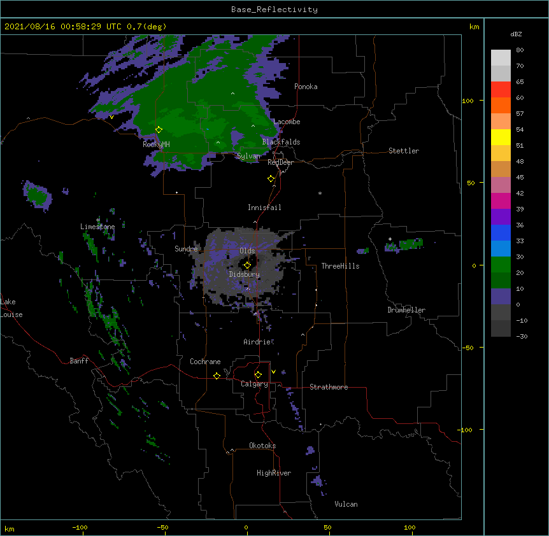Select the white caret marker left of Okotoks
Viewport: 549px width, 536px height.
pyautogui.click(x=232, y=450)
